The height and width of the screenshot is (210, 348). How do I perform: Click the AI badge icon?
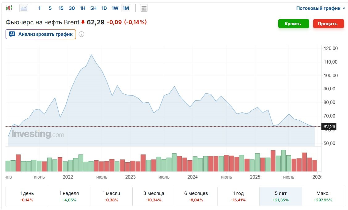tap(12, 34)
